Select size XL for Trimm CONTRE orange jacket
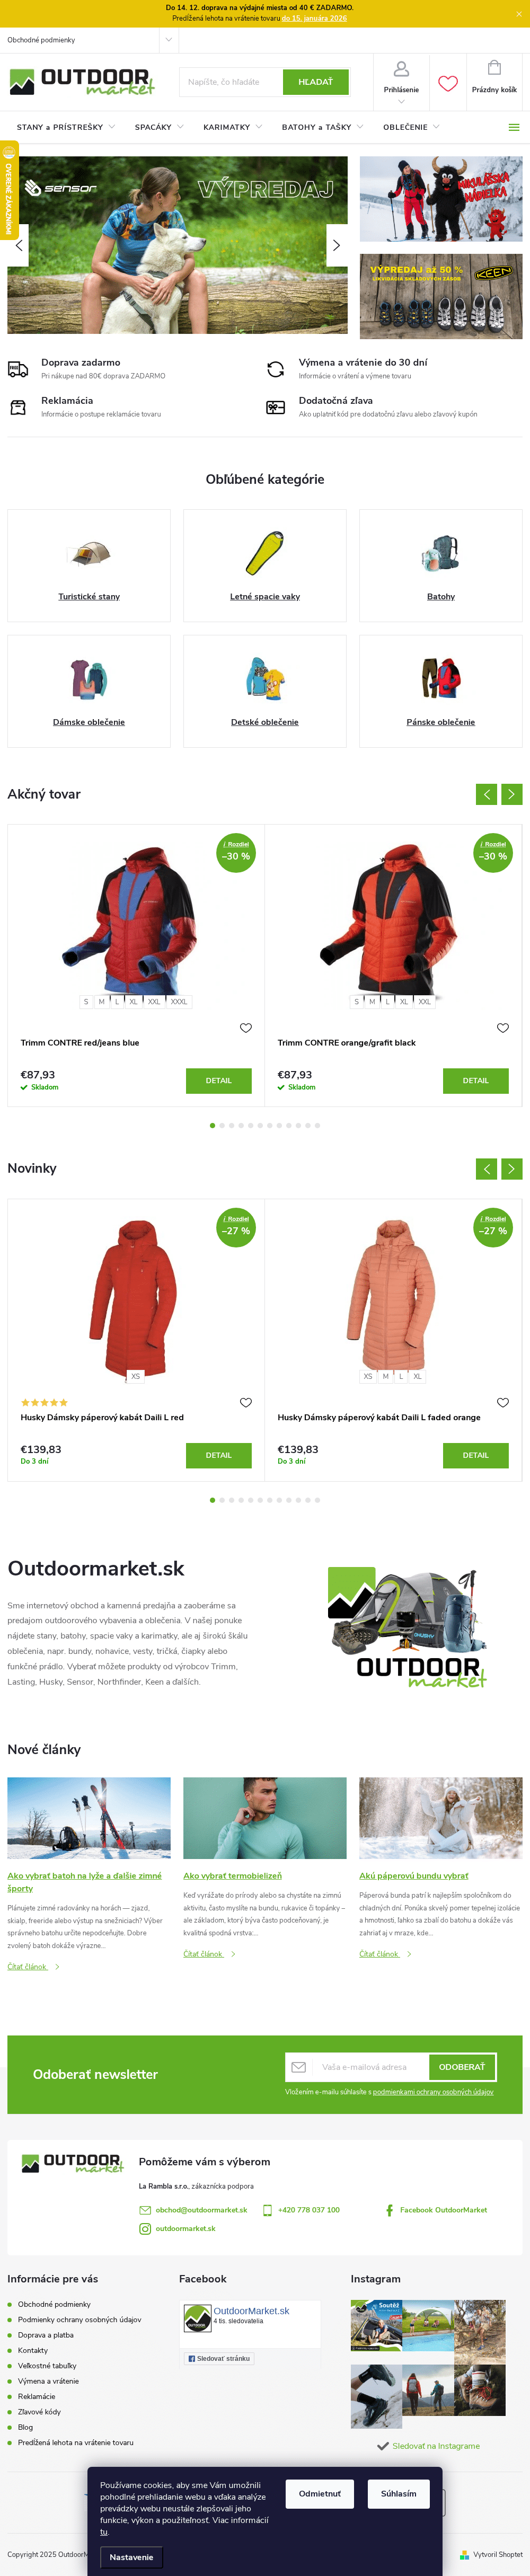Viewport: 530px width, 2576px height. pyautogui.click(x=404, y=1001)
